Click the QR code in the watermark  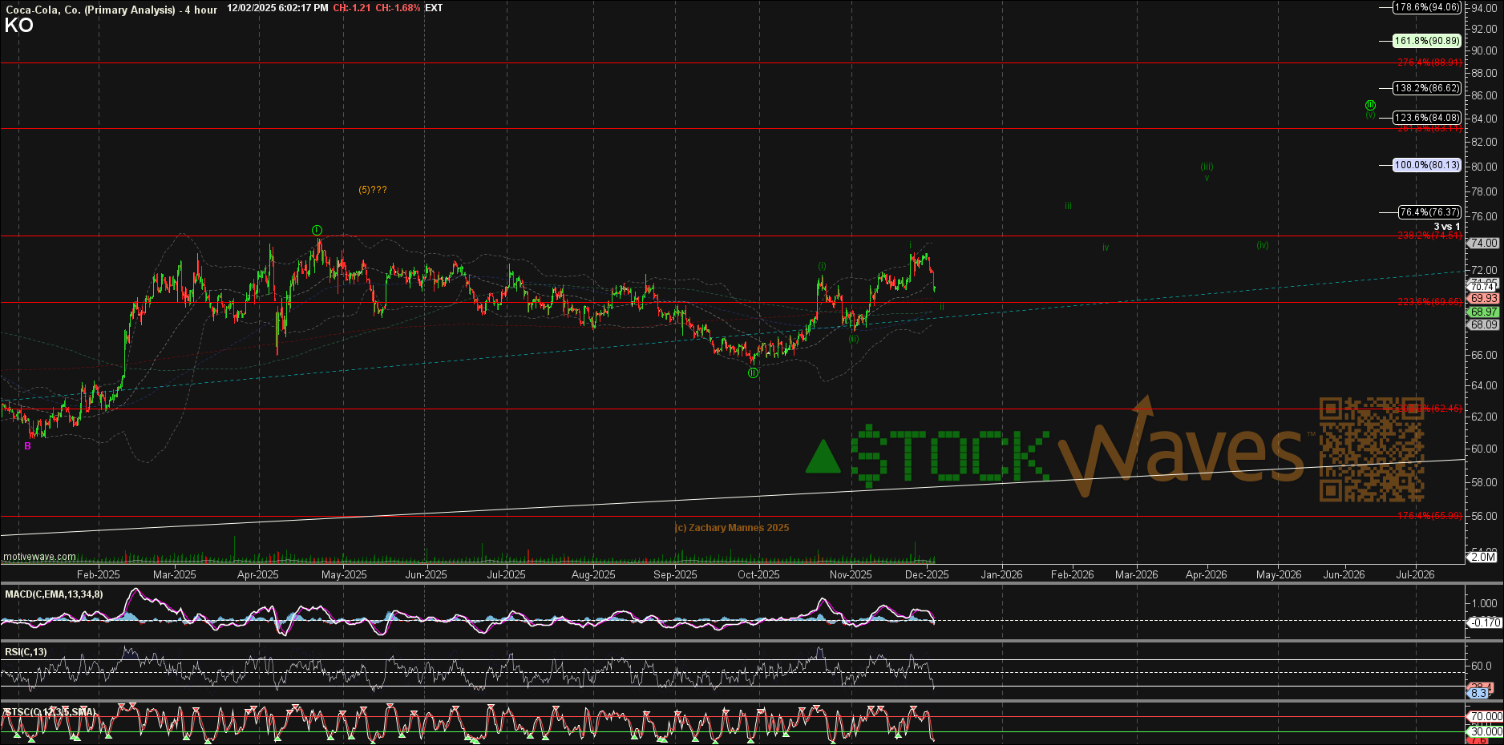click(x=1371, y=449)
